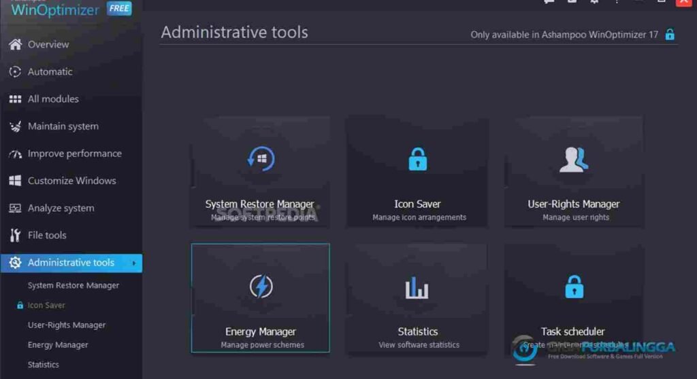The height and width of the screenshot is (379, 697).
Task: Open Analyze system monitor icon
Action: pos(15,208)
